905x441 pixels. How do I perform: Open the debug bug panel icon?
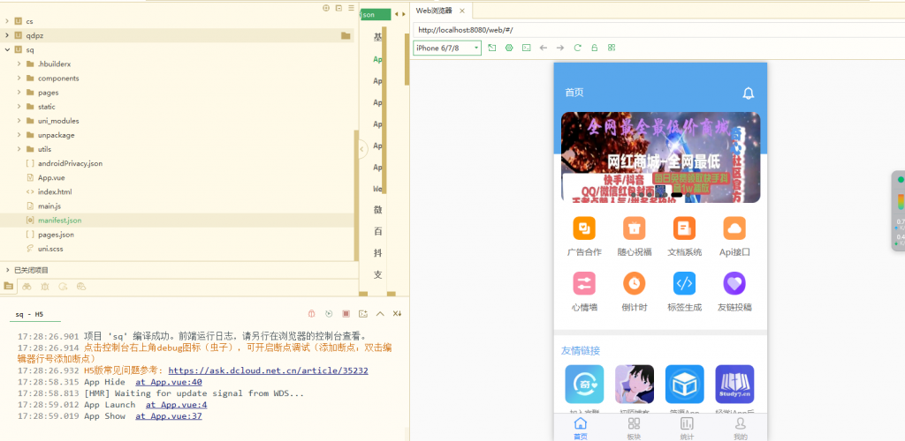45,286
